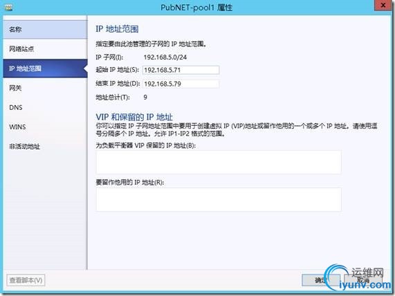Image resolution: width=395 pixels, height=296 pixels.
Task: Select the address total value 9
Action: pyautogui.click(x=145, y=98)
